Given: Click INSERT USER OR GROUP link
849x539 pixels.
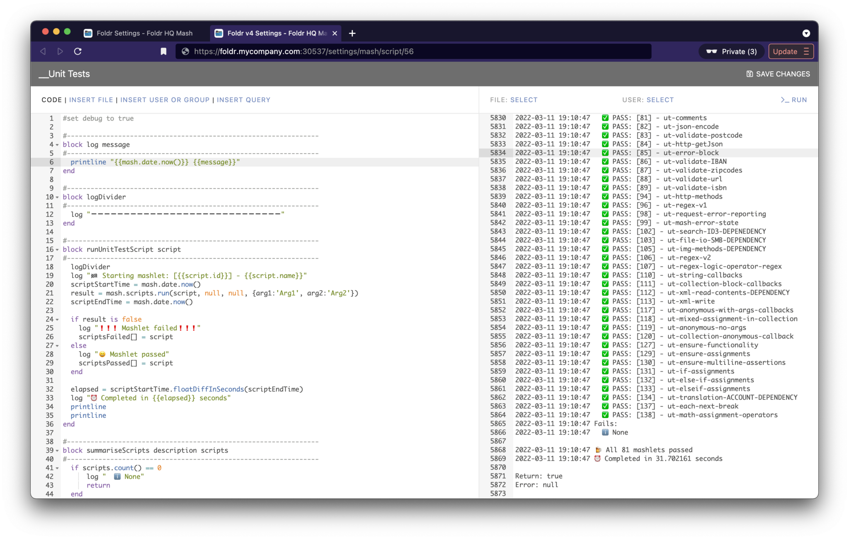Looking at the screenshot, I should (165, 100).
